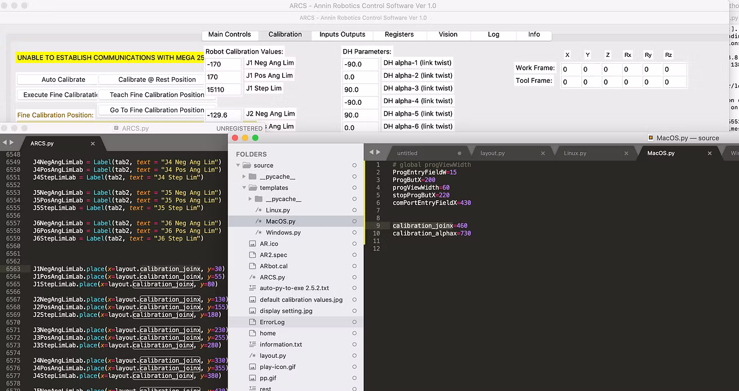739x391 pixels.
Task: Open the Registers tab
Action: pyautogui.click(x=399, y=34)
